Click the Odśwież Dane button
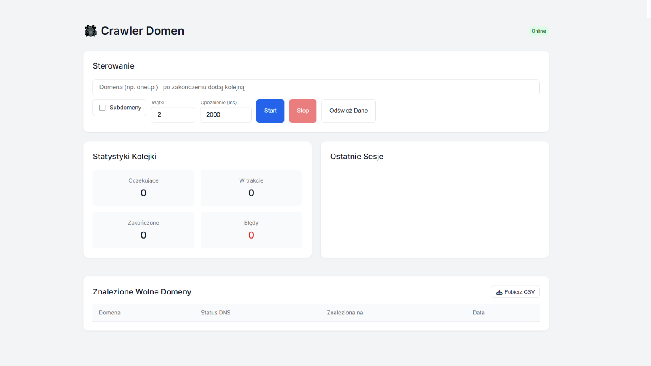Screen dimensions: 651x366 348,111
